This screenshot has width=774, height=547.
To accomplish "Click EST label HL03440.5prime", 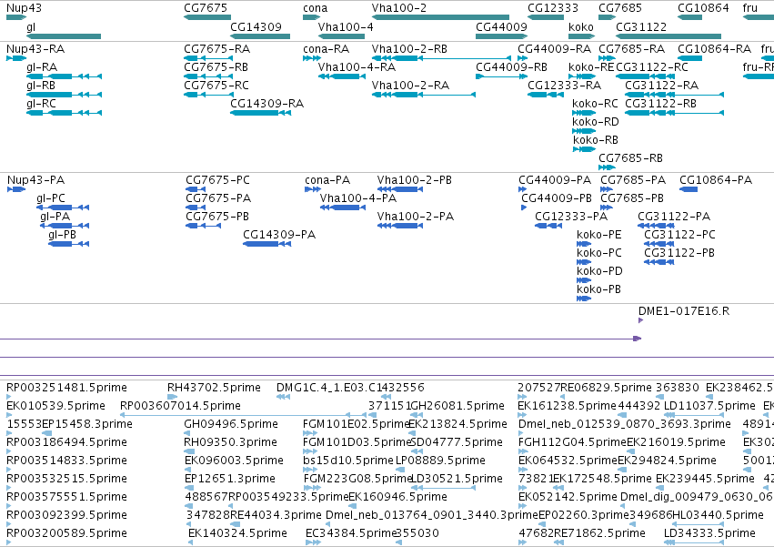I will (x=718, y=515).
